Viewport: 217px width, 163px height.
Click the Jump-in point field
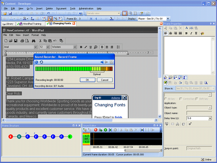[199, 148]
